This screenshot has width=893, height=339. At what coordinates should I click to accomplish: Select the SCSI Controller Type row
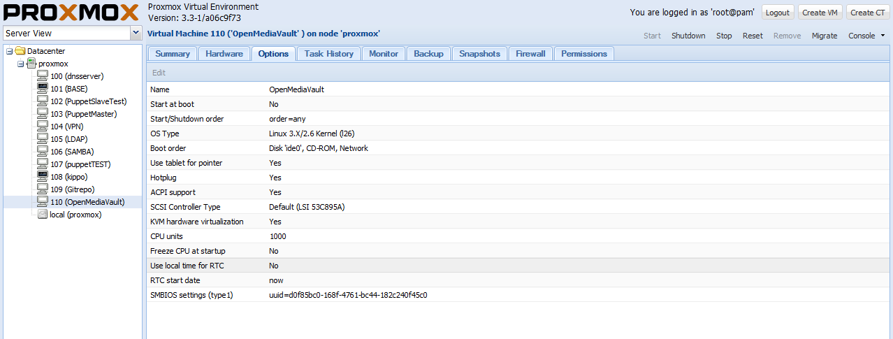(x=519, y=207)
